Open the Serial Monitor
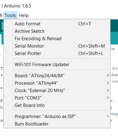This screenshot has width=118, height=136. (x=57, y=46)
